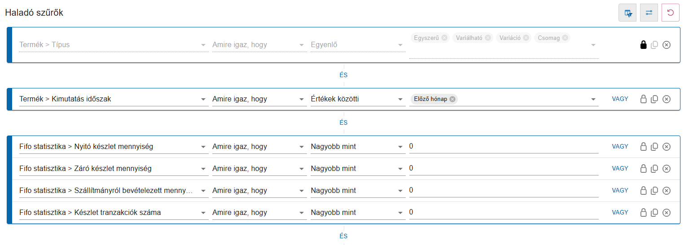
Task: Click the column filter icon button
Action: (x=627, y=13)
